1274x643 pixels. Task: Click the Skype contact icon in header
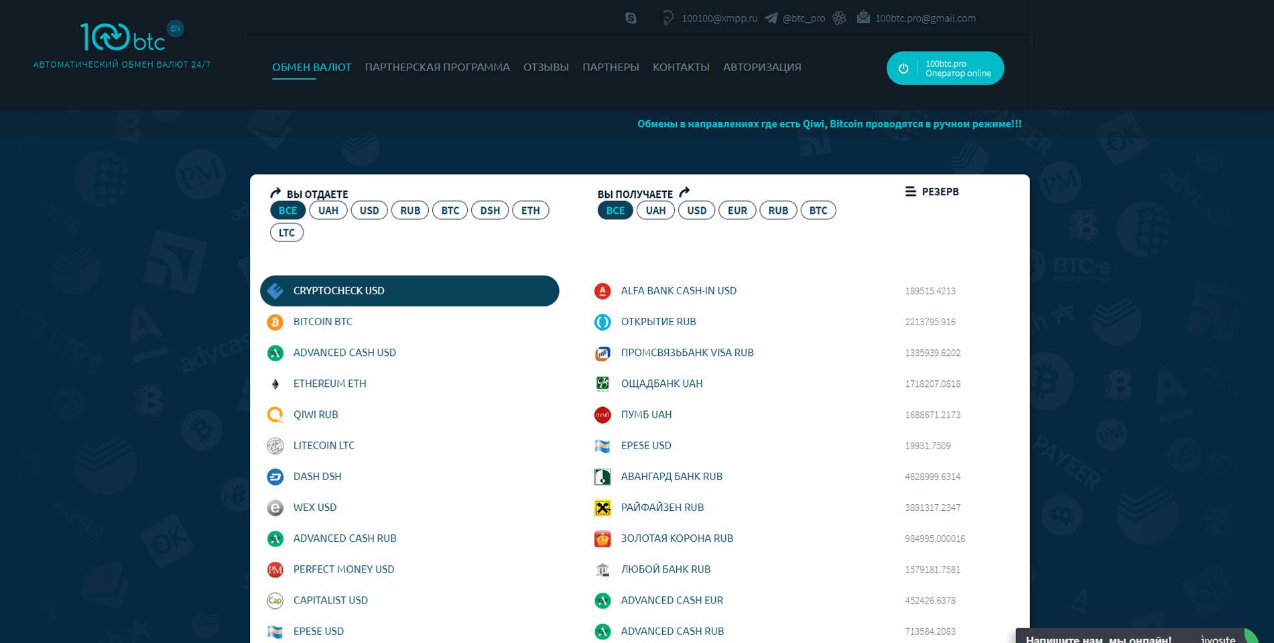[631, 18]
